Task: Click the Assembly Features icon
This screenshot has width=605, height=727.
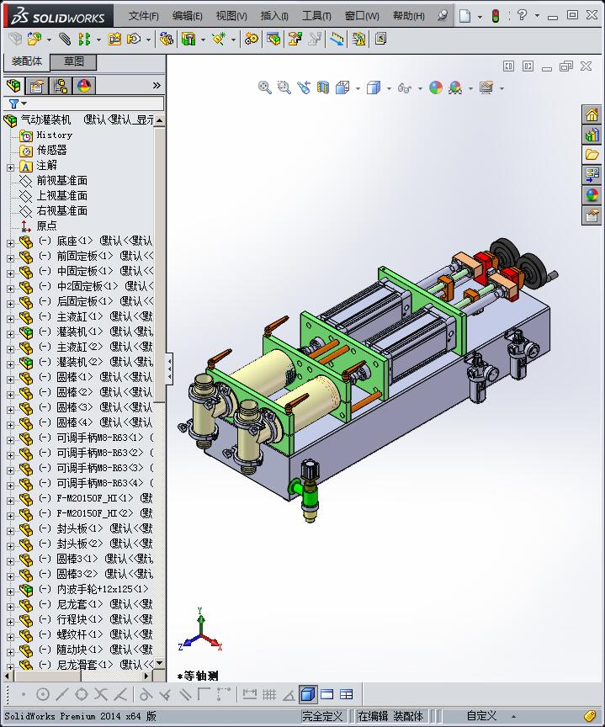Action: click(188, 39)
